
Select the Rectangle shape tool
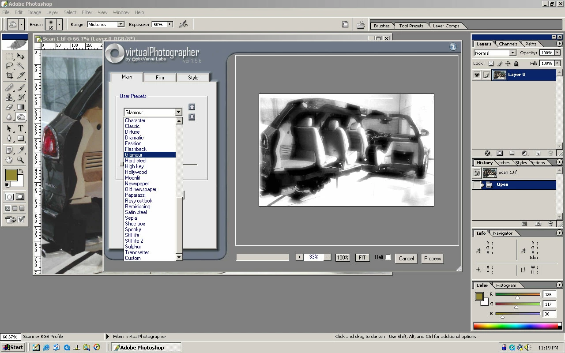tap(20, 139)
